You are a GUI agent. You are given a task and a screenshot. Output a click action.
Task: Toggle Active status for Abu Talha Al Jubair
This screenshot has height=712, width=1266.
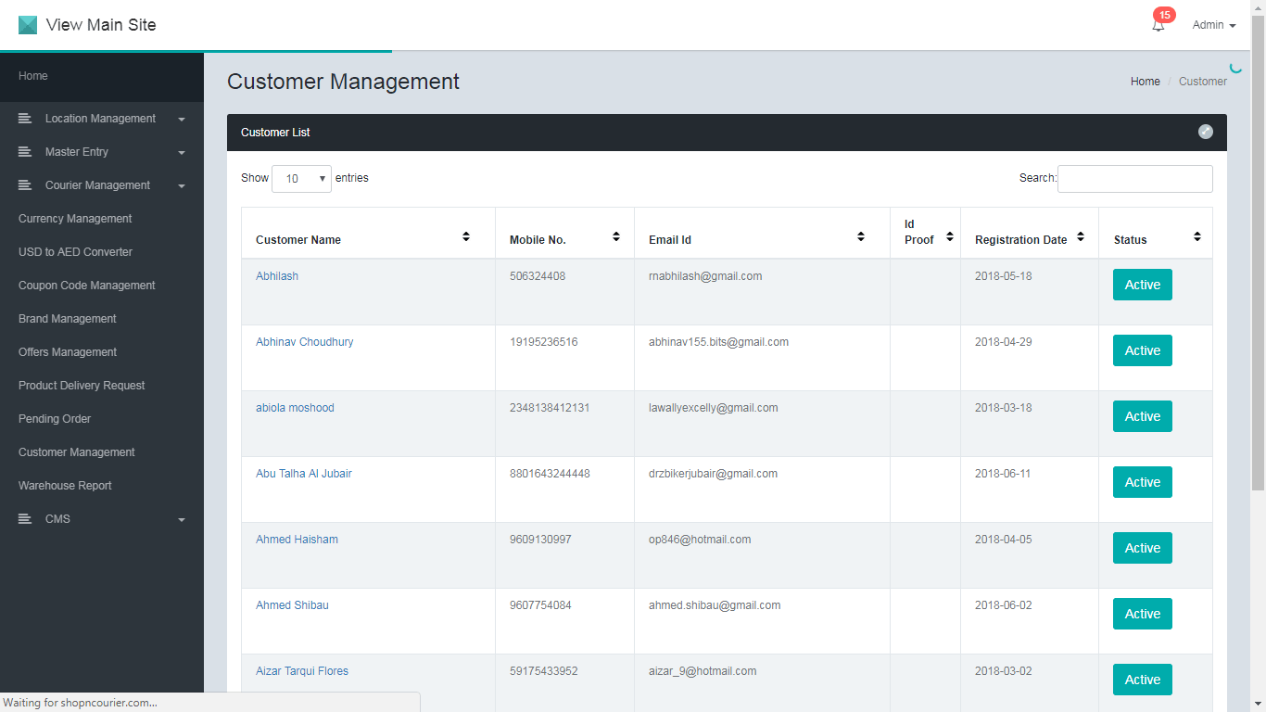(1142, 482)
